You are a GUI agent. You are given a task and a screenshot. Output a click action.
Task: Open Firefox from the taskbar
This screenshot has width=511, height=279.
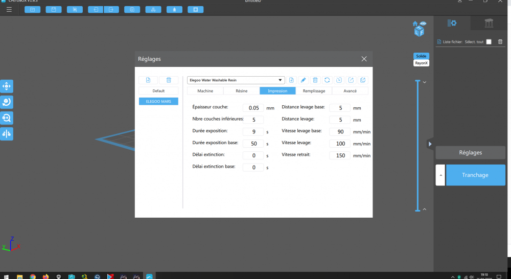point(45,277)
